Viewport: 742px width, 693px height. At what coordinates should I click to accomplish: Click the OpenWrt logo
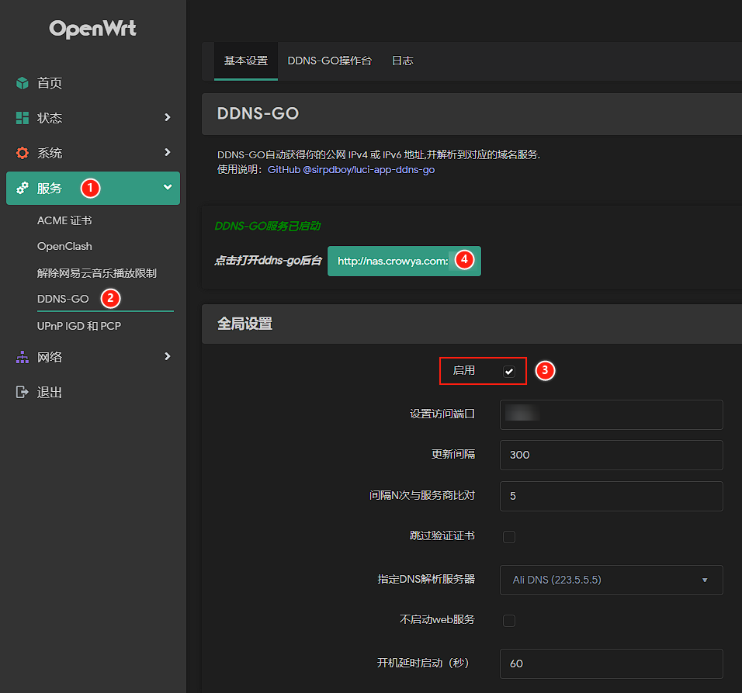[93, 29]
